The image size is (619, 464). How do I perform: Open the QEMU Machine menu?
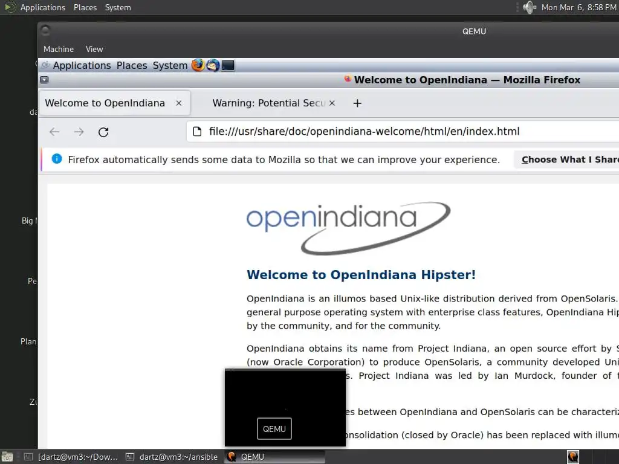click(x=59, y=49)
